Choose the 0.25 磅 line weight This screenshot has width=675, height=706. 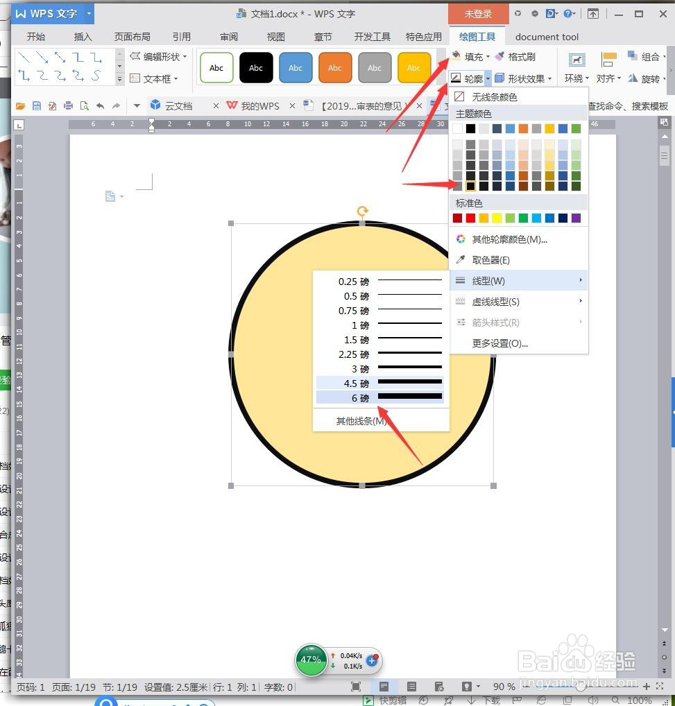(379, 282)
